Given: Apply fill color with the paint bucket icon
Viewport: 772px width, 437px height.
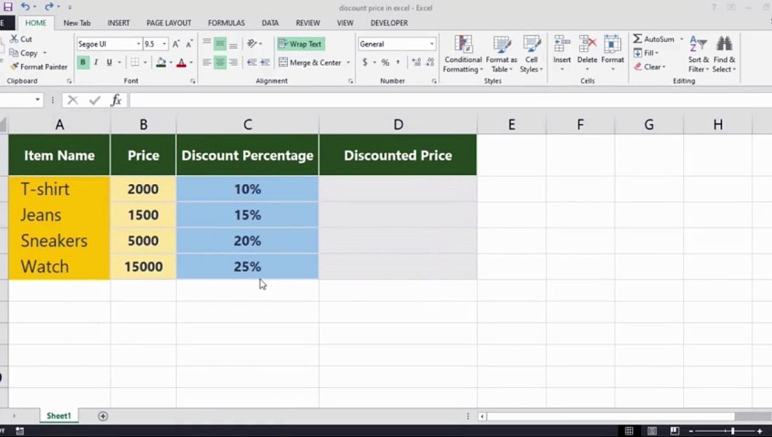Looking at the screenshot, I should 161,62.
